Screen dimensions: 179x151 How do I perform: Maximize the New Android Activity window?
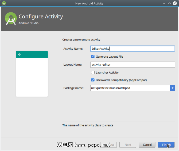[x=169, y=3]
